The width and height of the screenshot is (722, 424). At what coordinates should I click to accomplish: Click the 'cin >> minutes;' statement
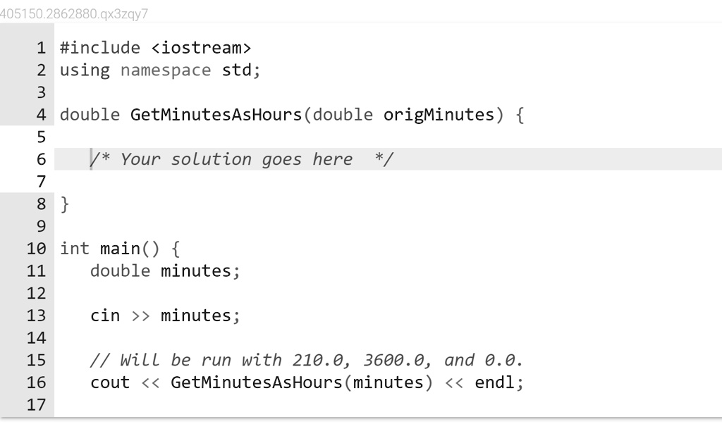pyautogui.click(x=165, y=316)
